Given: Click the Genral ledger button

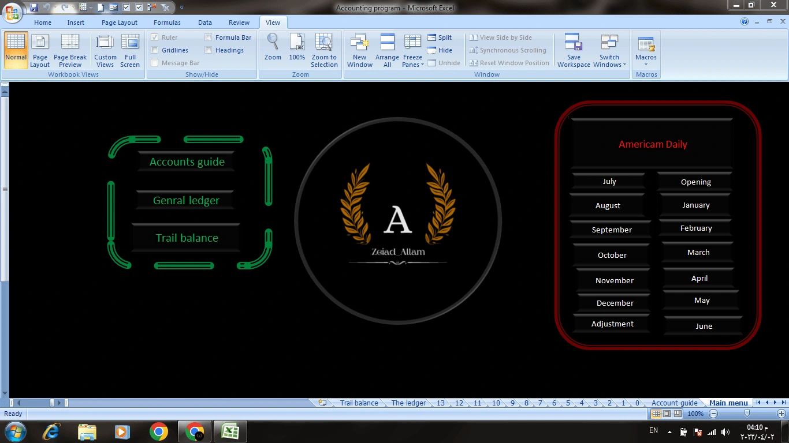Looking at the screenshot, I should (186, 200).
